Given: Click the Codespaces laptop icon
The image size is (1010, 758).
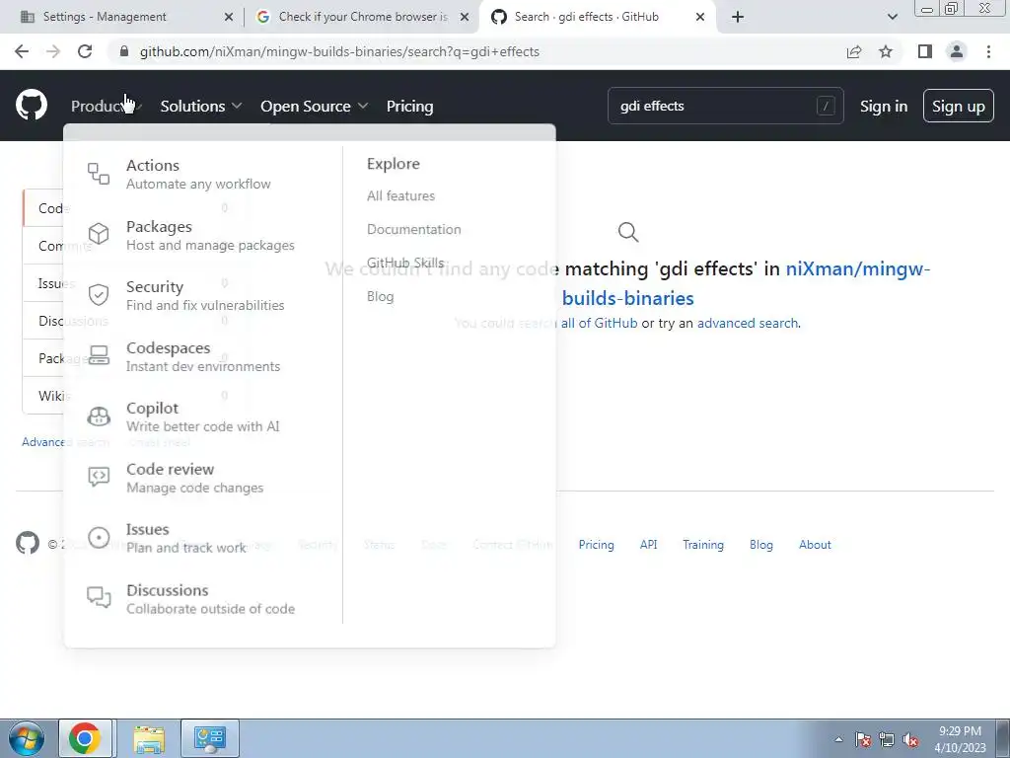Looking at the screenshot, I should pos(99,355).
